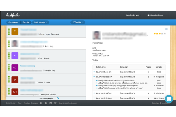Click the GC avatar icon

point(15,68)
